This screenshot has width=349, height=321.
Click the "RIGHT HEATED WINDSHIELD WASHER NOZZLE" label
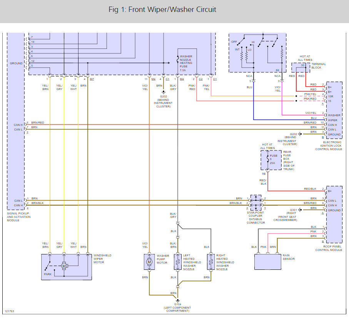tap(225, 262)
